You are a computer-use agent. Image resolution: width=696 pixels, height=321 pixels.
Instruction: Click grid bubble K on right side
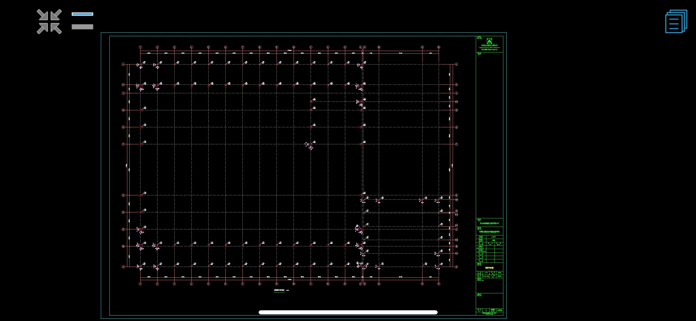click(x=457, y=85)
